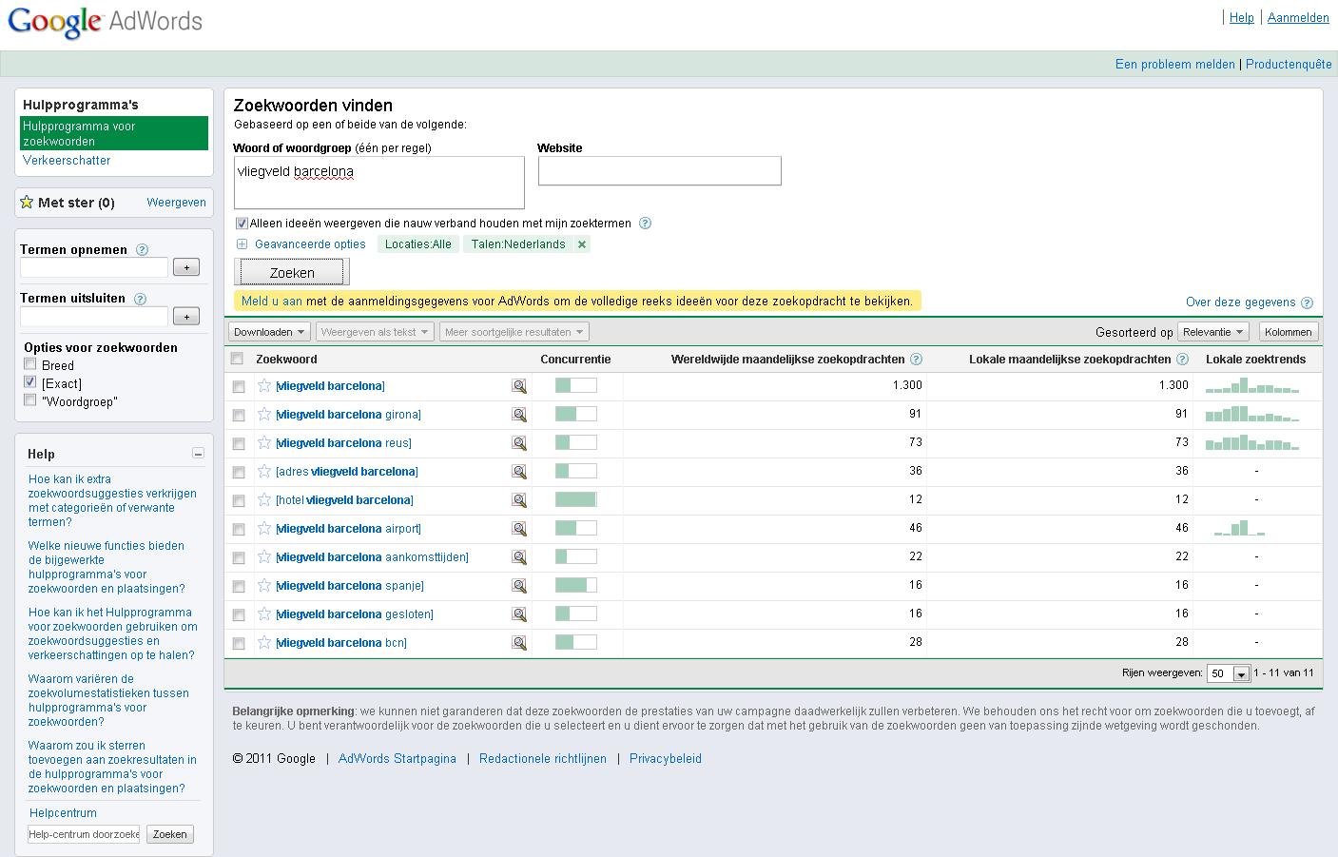This screenshot has width=1338, height=857.
Task: Tick checkbox for vliegveld barcelona girona
Action: click(x=239, y=416)
